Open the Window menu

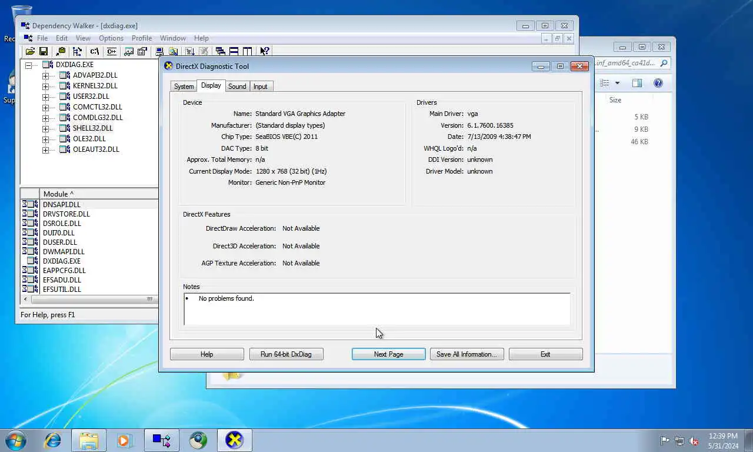(x=173, y=38)
